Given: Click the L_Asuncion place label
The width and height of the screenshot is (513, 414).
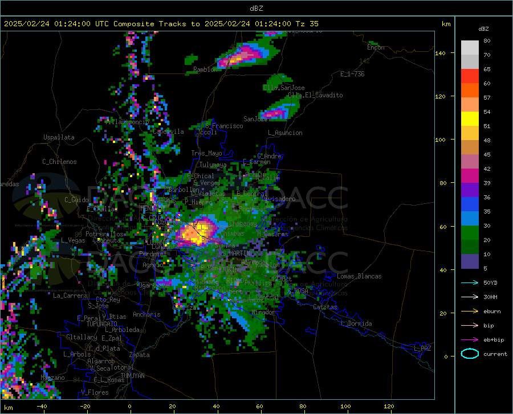Looking at the screenshot, I should [285, 133].
